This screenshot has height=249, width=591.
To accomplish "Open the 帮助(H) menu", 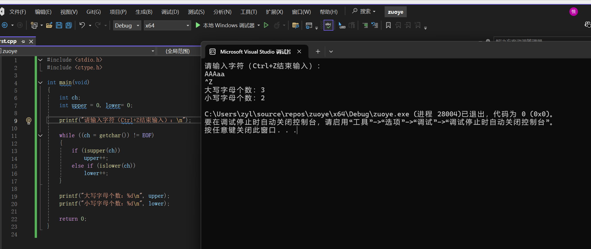I will 328,12.
